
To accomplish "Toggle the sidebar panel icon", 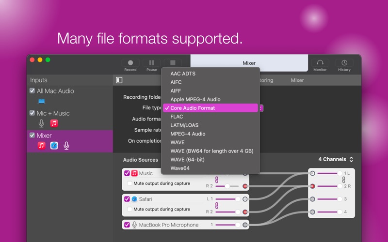I will [x=119, y=80].
